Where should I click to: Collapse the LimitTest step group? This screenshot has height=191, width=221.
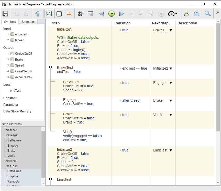(50, 179)
